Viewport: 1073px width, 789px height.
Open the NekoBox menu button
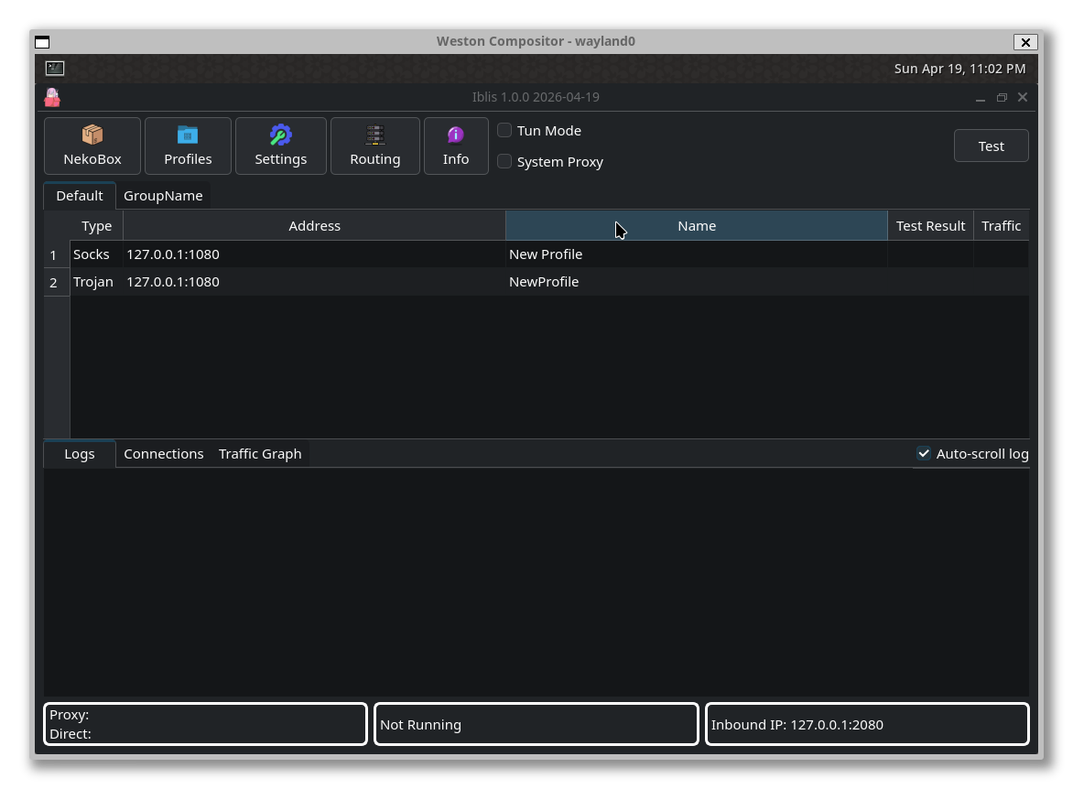tap(92, 146)
